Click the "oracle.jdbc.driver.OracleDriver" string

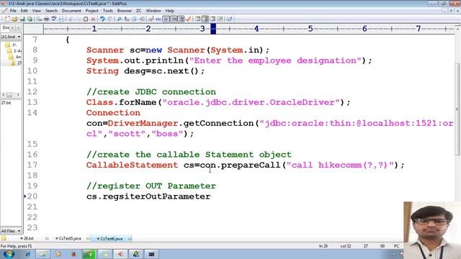coord(251,102)
